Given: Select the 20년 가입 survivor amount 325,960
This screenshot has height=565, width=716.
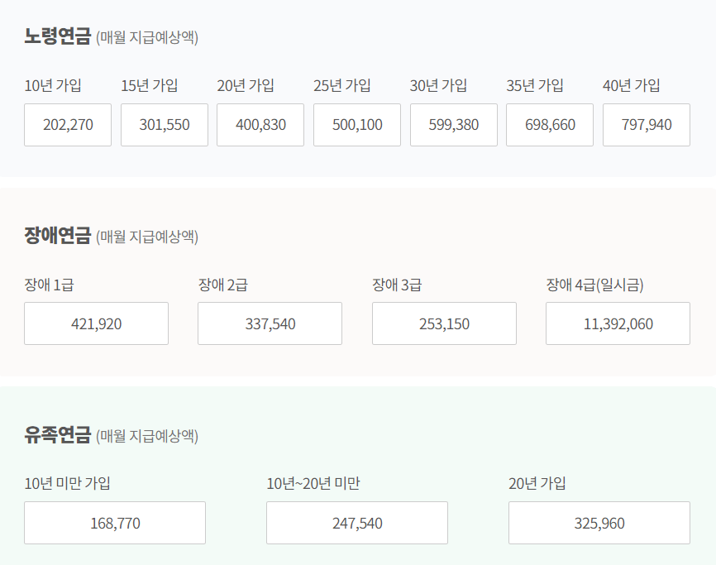Looking at the screenshot, I should click(x=599, y=523).
